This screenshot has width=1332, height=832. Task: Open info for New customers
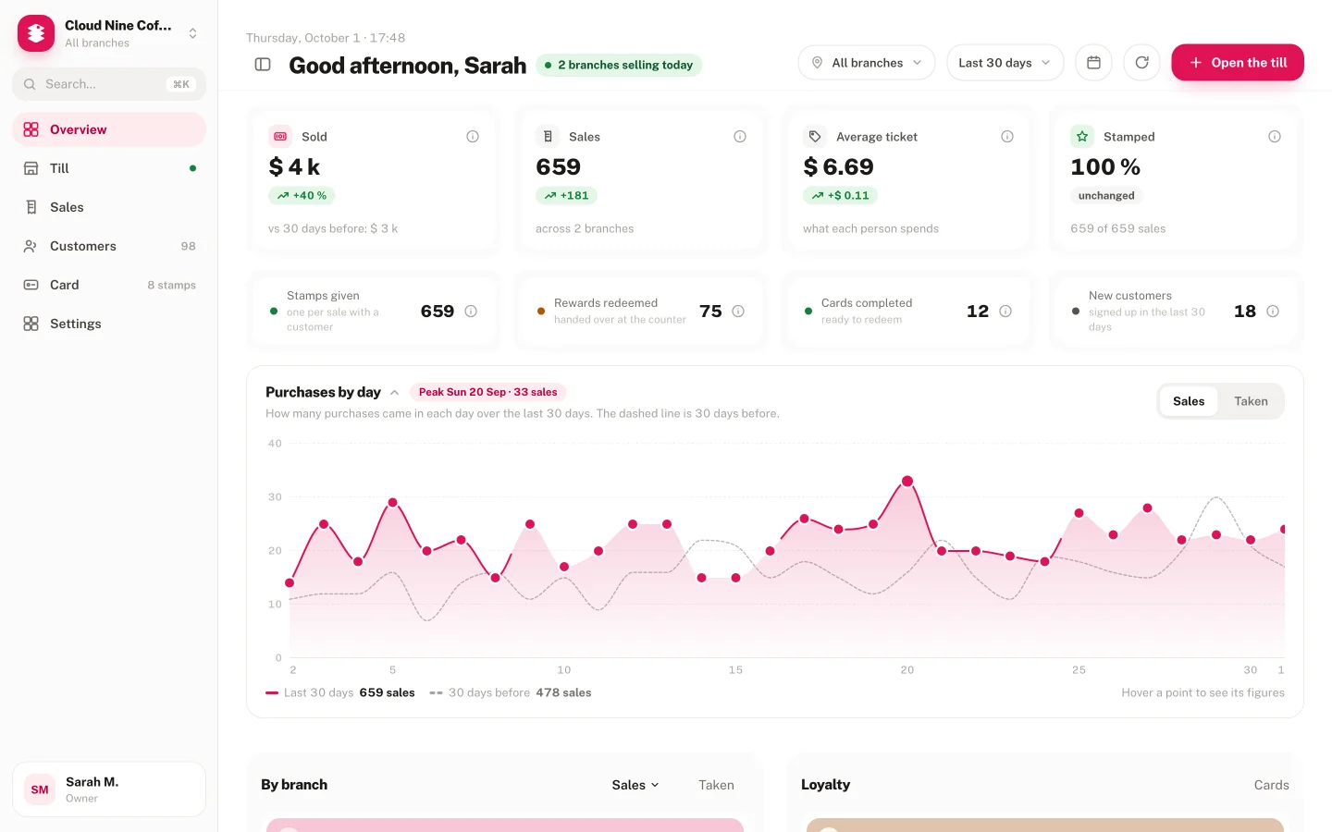tap(1273, 312)
